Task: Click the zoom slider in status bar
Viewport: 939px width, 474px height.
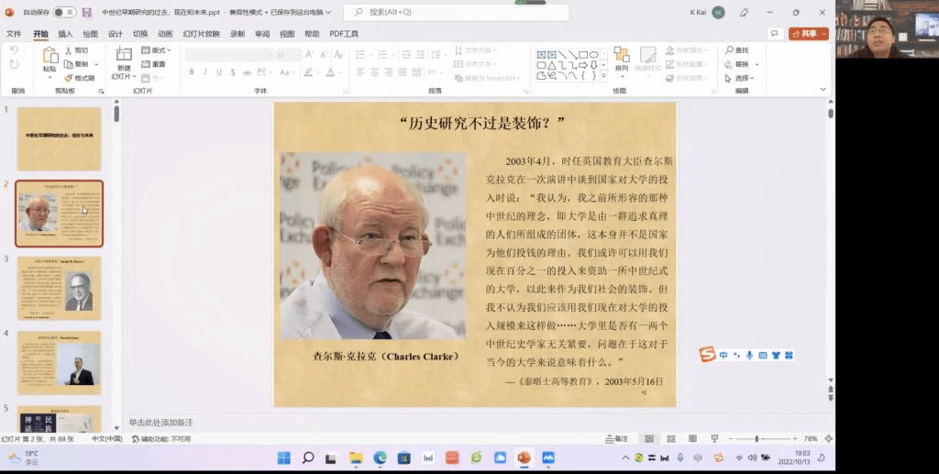Action: (757, 439)
